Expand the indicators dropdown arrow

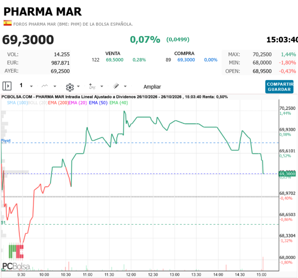[x=102, y=86]
